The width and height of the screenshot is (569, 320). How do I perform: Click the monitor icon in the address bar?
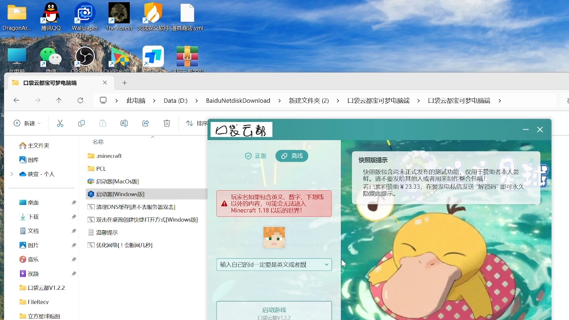click(103, 100)
